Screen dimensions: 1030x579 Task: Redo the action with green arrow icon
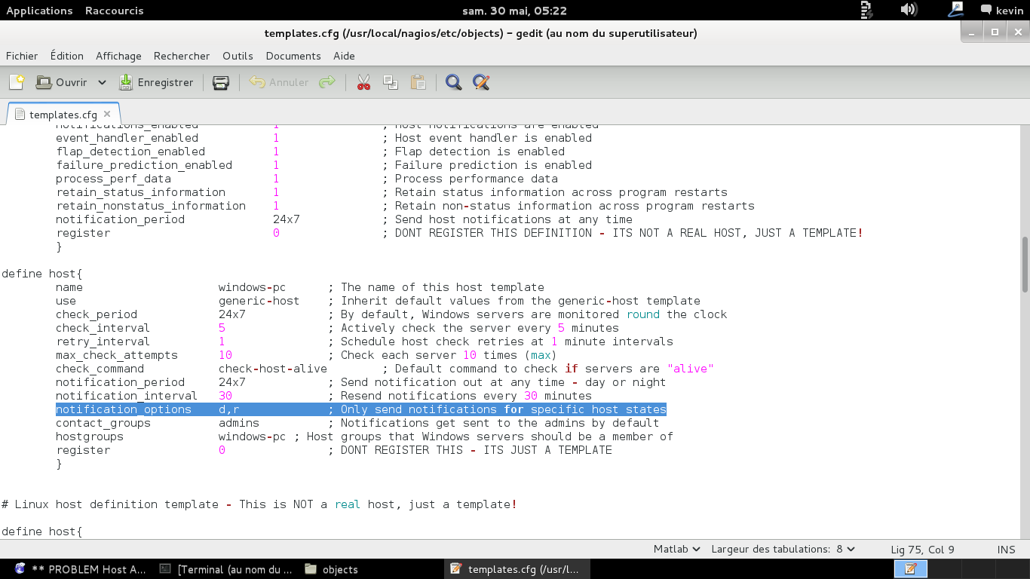pos(326,82)
